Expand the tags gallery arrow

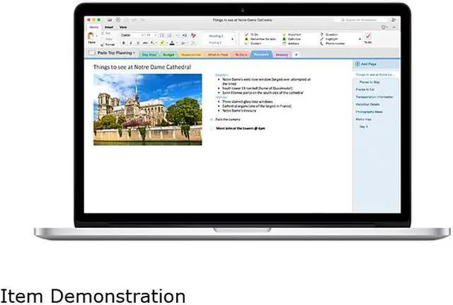[360, 39]
